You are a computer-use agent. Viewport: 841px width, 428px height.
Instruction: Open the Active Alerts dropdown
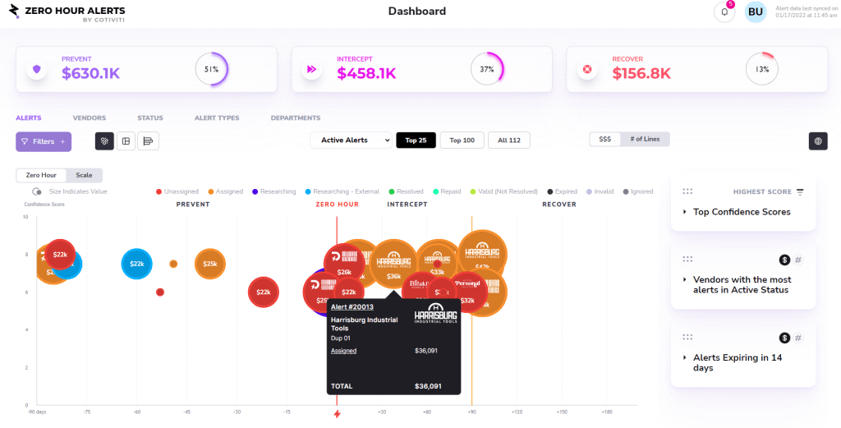tap(351, 140)
